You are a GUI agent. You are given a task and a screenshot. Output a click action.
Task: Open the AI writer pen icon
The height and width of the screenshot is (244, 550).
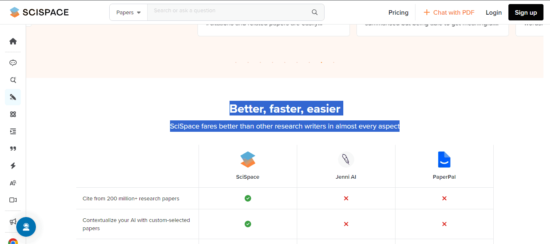(x=13, y=97)
